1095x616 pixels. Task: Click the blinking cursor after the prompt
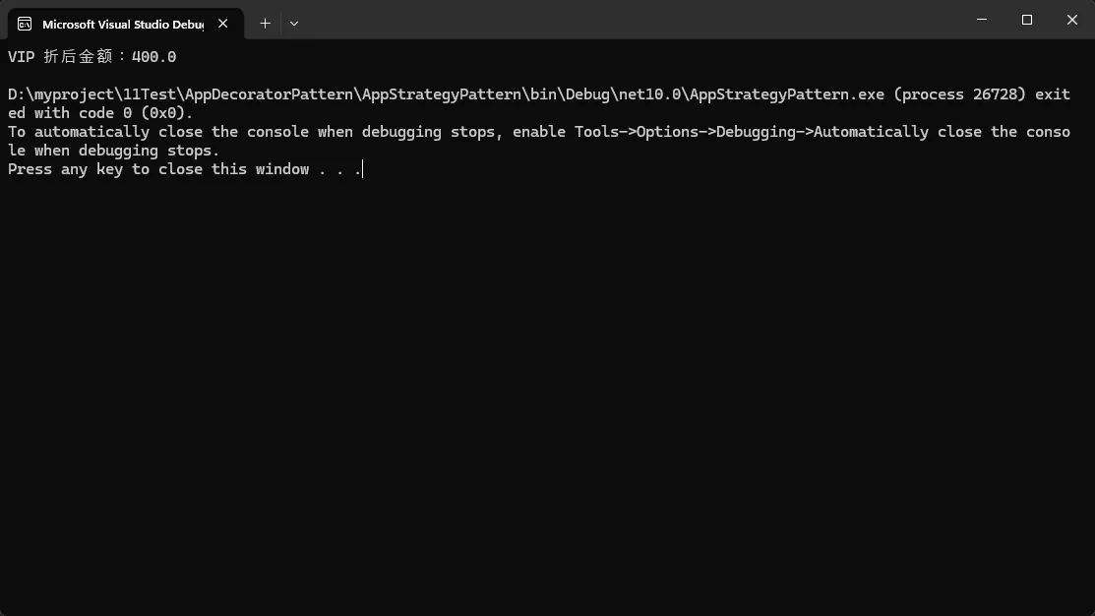pyautogui.click(x=363, y=169)
